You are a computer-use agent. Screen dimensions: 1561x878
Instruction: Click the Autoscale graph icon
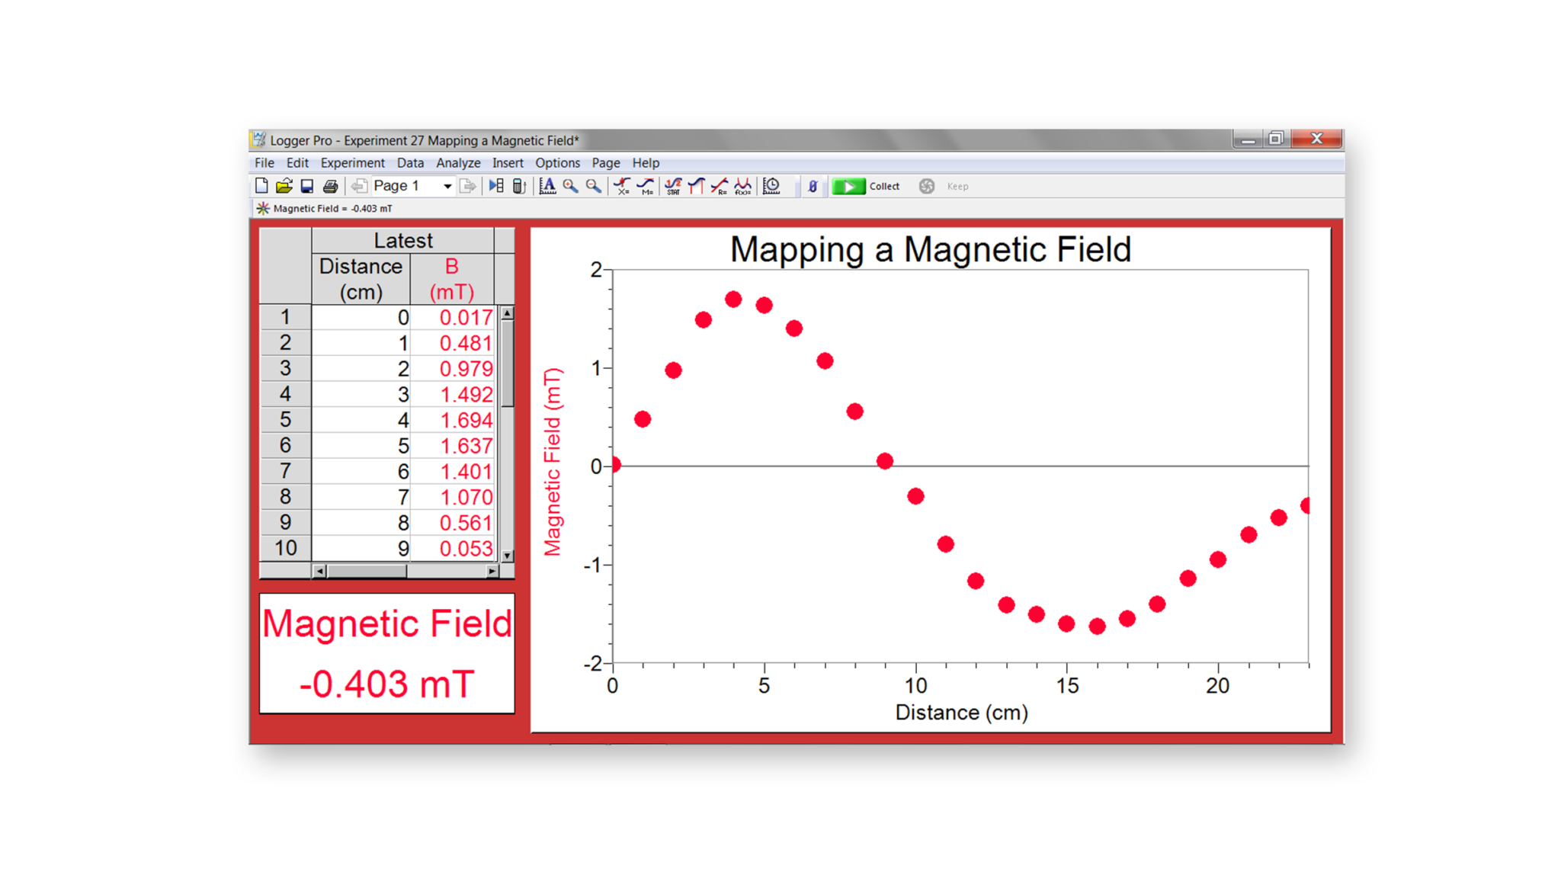(547, 186)
